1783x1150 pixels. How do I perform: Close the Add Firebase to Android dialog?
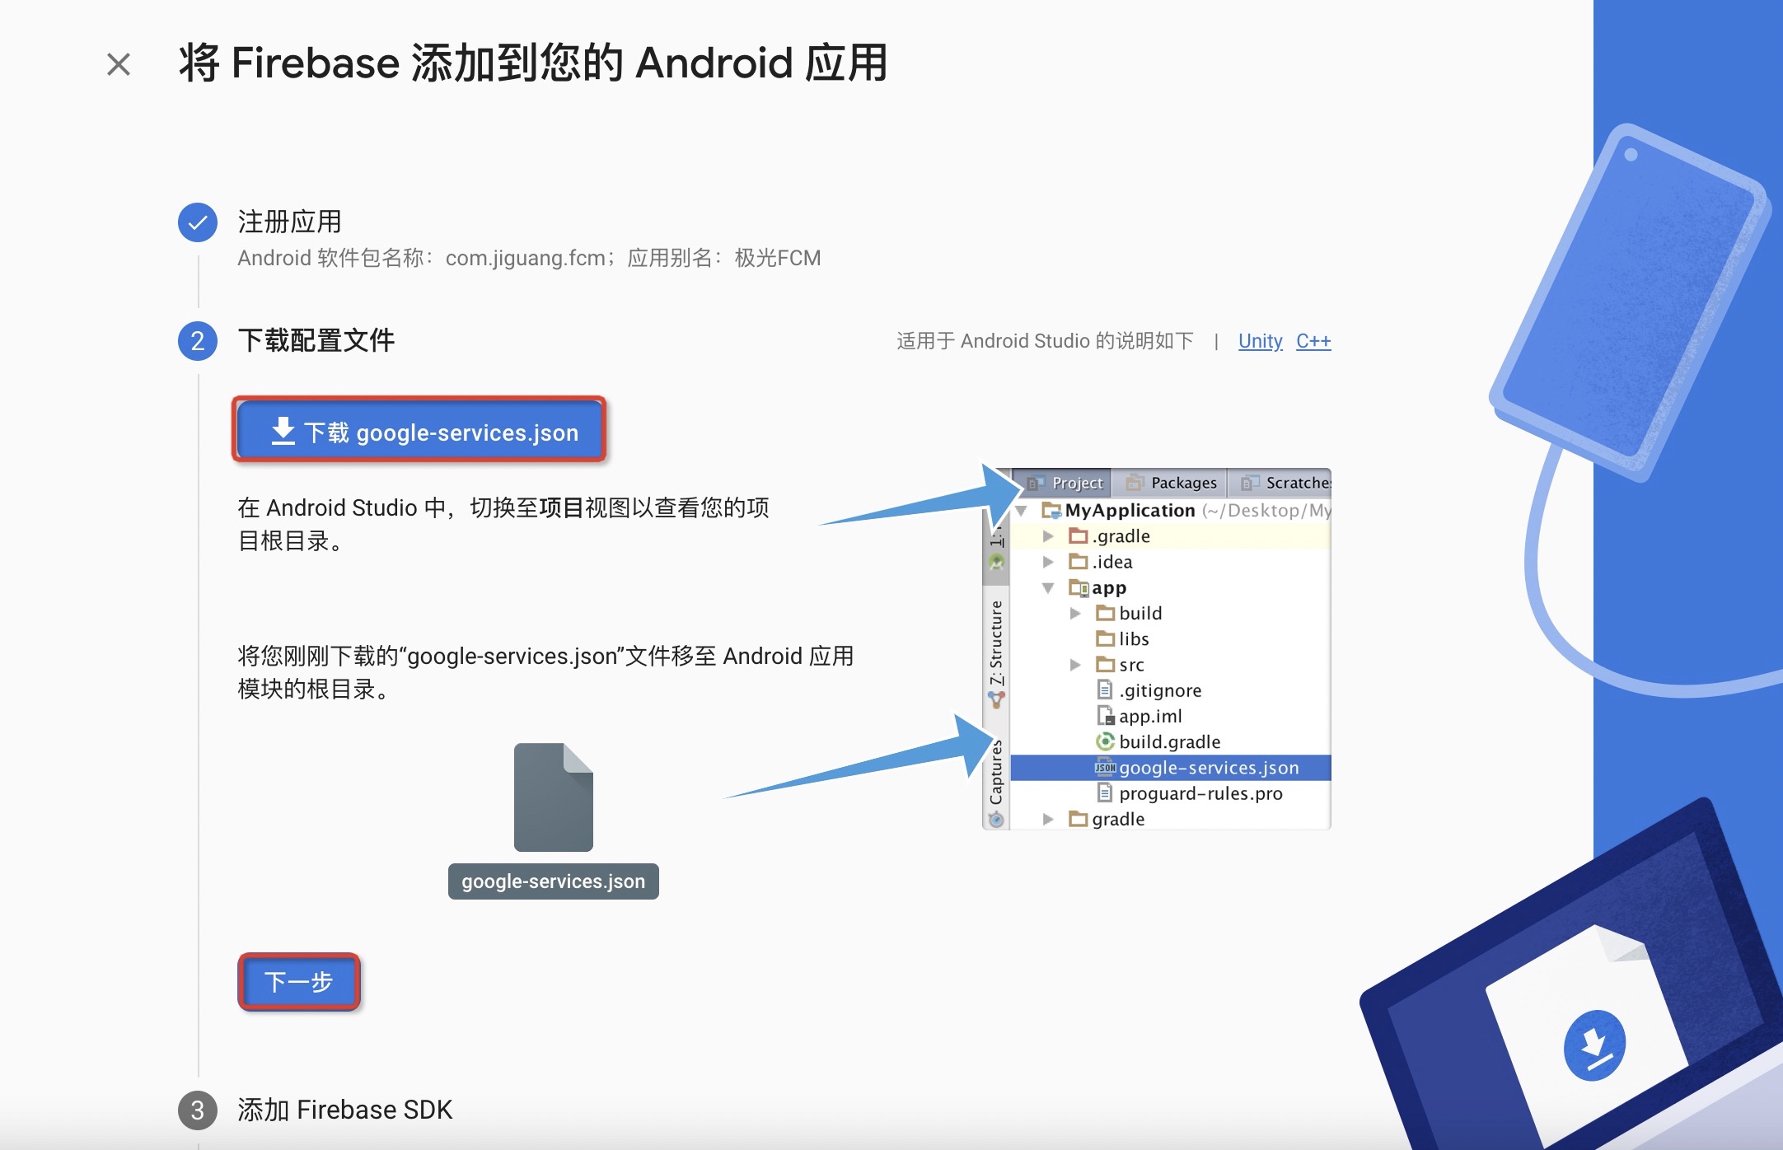pos(119,64)
